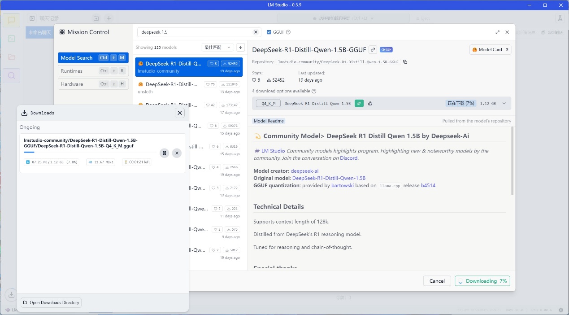The height and width of the screenshot is (315, 569).
Task: Open the LM Studio link in readme
Action: pyautogui.click(x=273, y=151)
